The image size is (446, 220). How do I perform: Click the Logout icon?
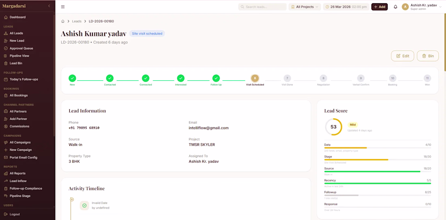[6, 214]
